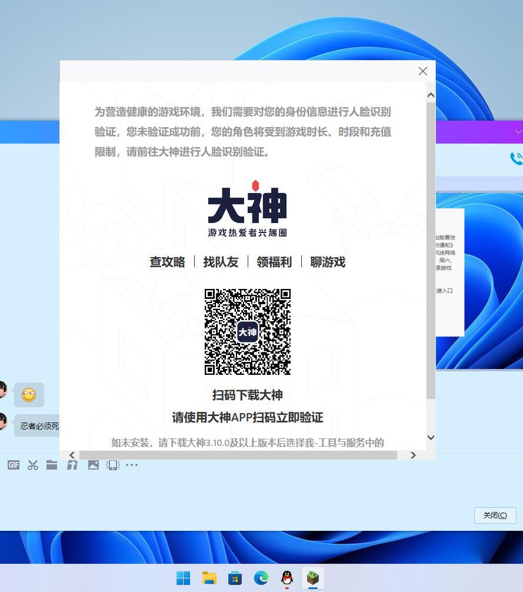Click the phone call icon in chat window
This screenshot has height=592, width=523.
[516, 158]
